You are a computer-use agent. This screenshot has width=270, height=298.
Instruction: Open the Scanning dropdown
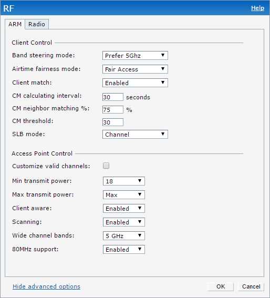tap(124, 222)
